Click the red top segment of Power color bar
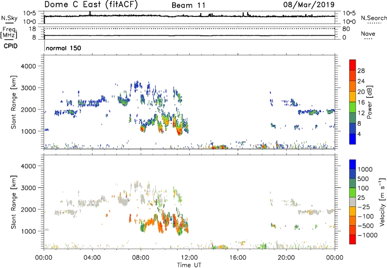This screenshot has height=268, width=387. (x=353, y=65)
